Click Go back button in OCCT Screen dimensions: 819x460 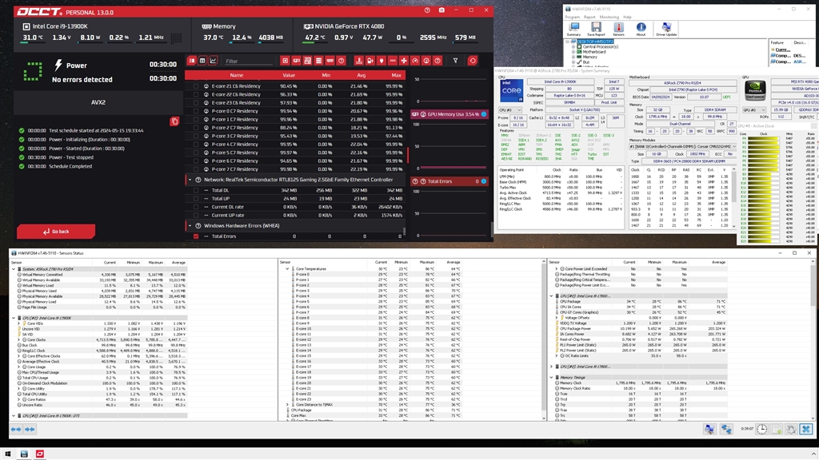click(56, 232)
